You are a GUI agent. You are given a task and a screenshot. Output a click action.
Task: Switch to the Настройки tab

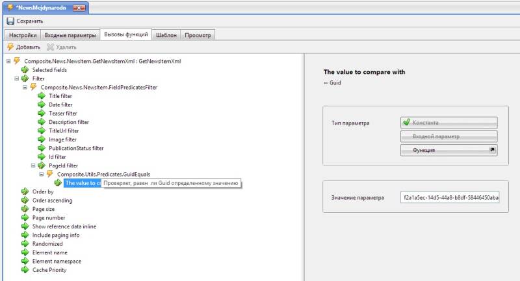[23, 34]
